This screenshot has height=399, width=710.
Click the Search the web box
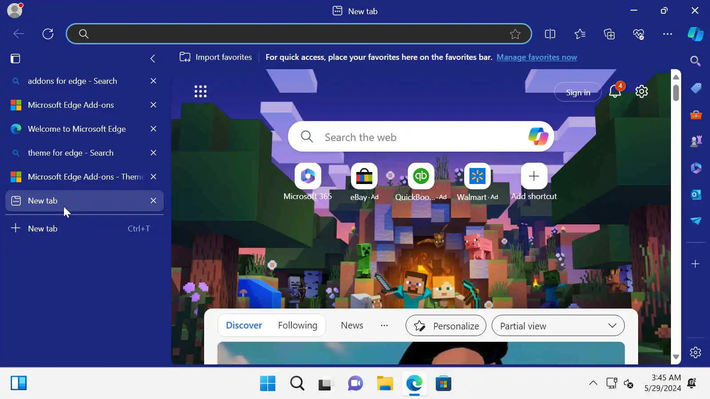[421, 137]
